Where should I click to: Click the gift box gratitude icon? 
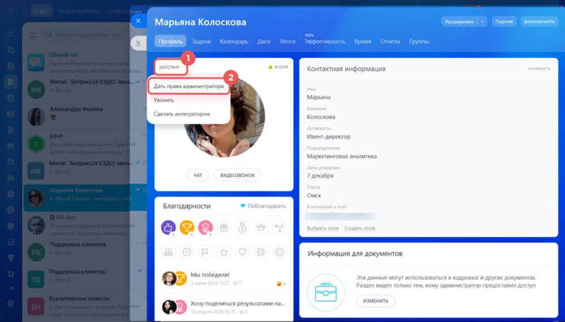point(224,227)
